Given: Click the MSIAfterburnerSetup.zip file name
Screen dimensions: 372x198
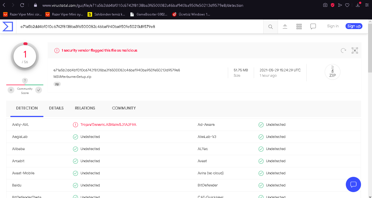Looking at the screenshot, I should 72,77.
